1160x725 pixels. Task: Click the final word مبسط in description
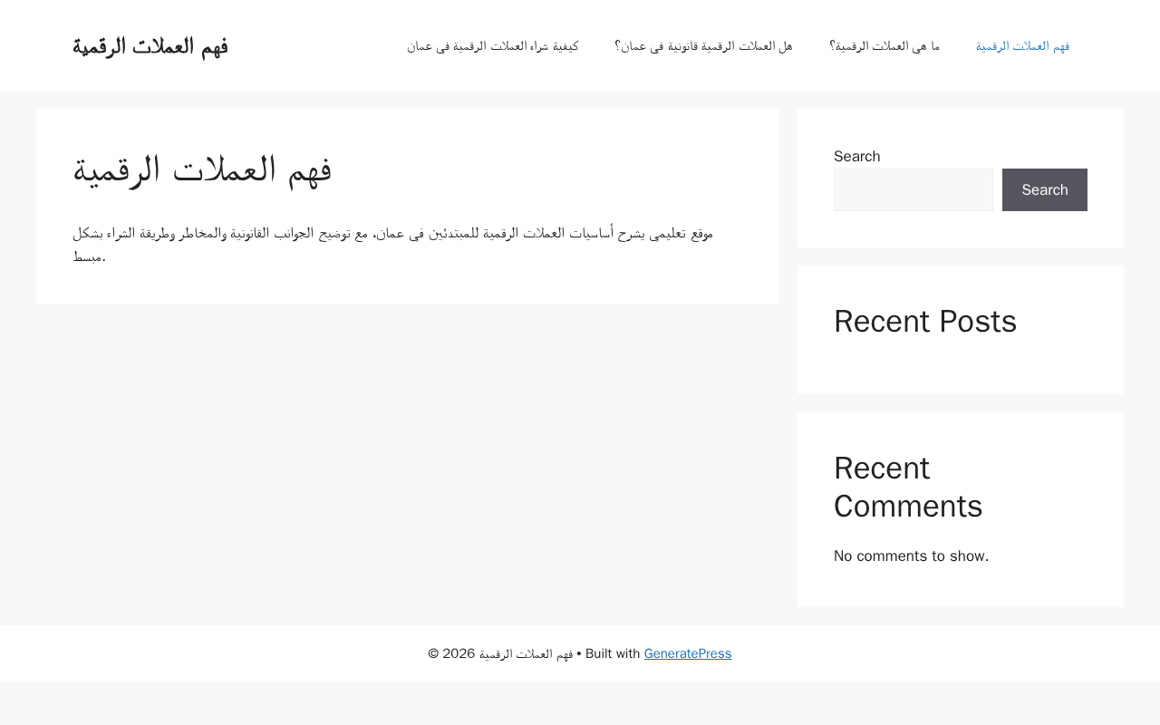coord(89,256)
